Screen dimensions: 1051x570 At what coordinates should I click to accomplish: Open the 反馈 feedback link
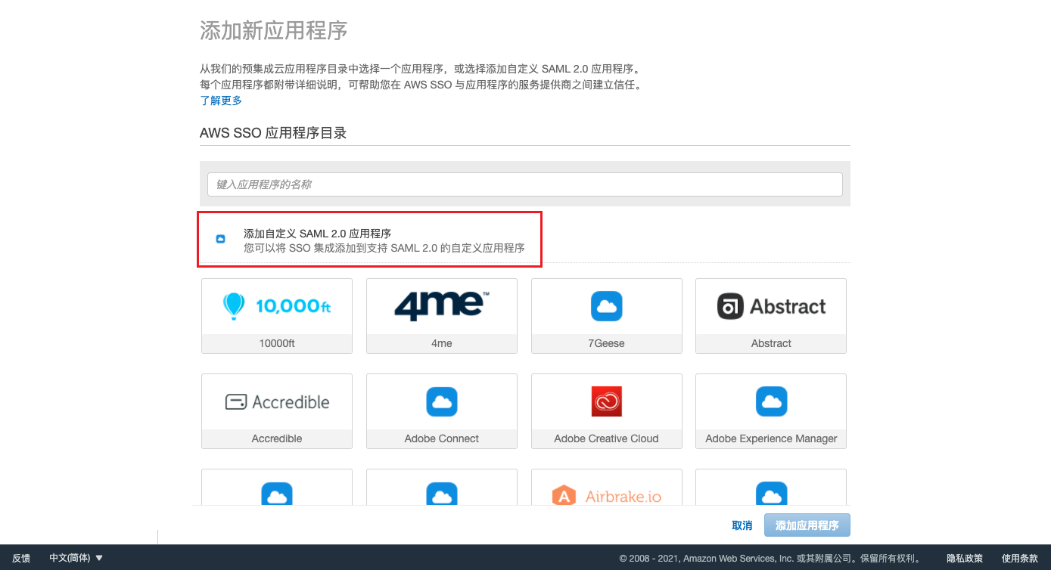tap(21, 558)
